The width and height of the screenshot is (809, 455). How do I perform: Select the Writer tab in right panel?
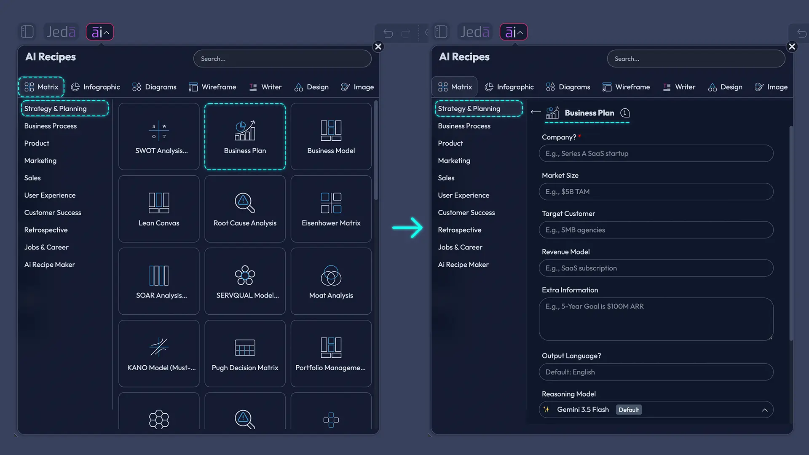(x=679, y=87)
